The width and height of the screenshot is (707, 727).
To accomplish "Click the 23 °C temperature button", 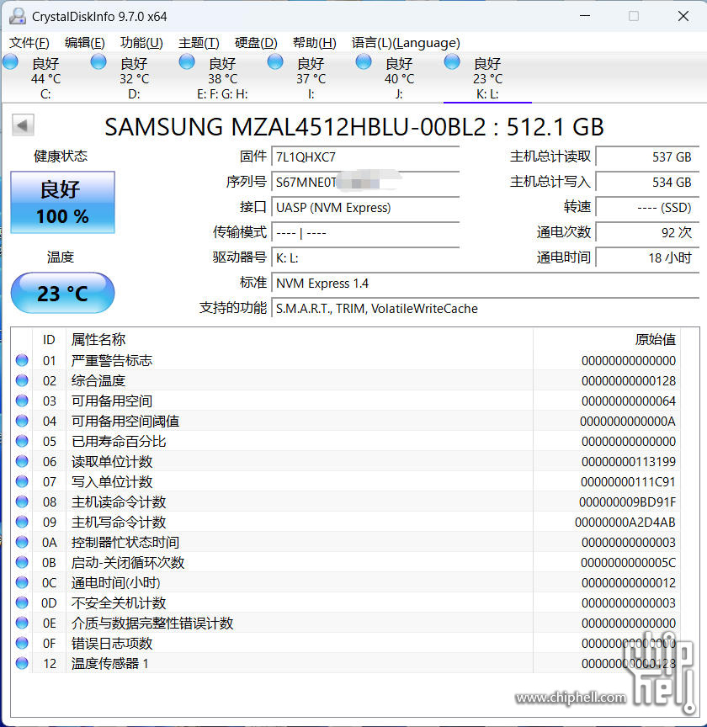I will (x=62, y=293).
